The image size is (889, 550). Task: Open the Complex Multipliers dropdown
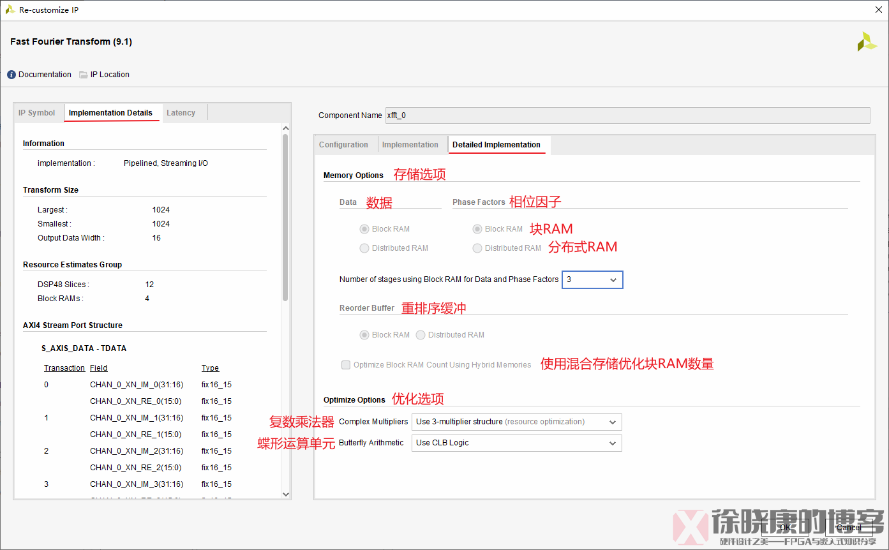(613, 422)
